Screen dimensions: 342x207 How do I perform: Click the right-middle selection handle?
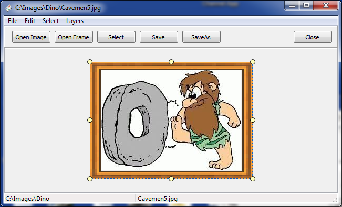tap(253, 120)
